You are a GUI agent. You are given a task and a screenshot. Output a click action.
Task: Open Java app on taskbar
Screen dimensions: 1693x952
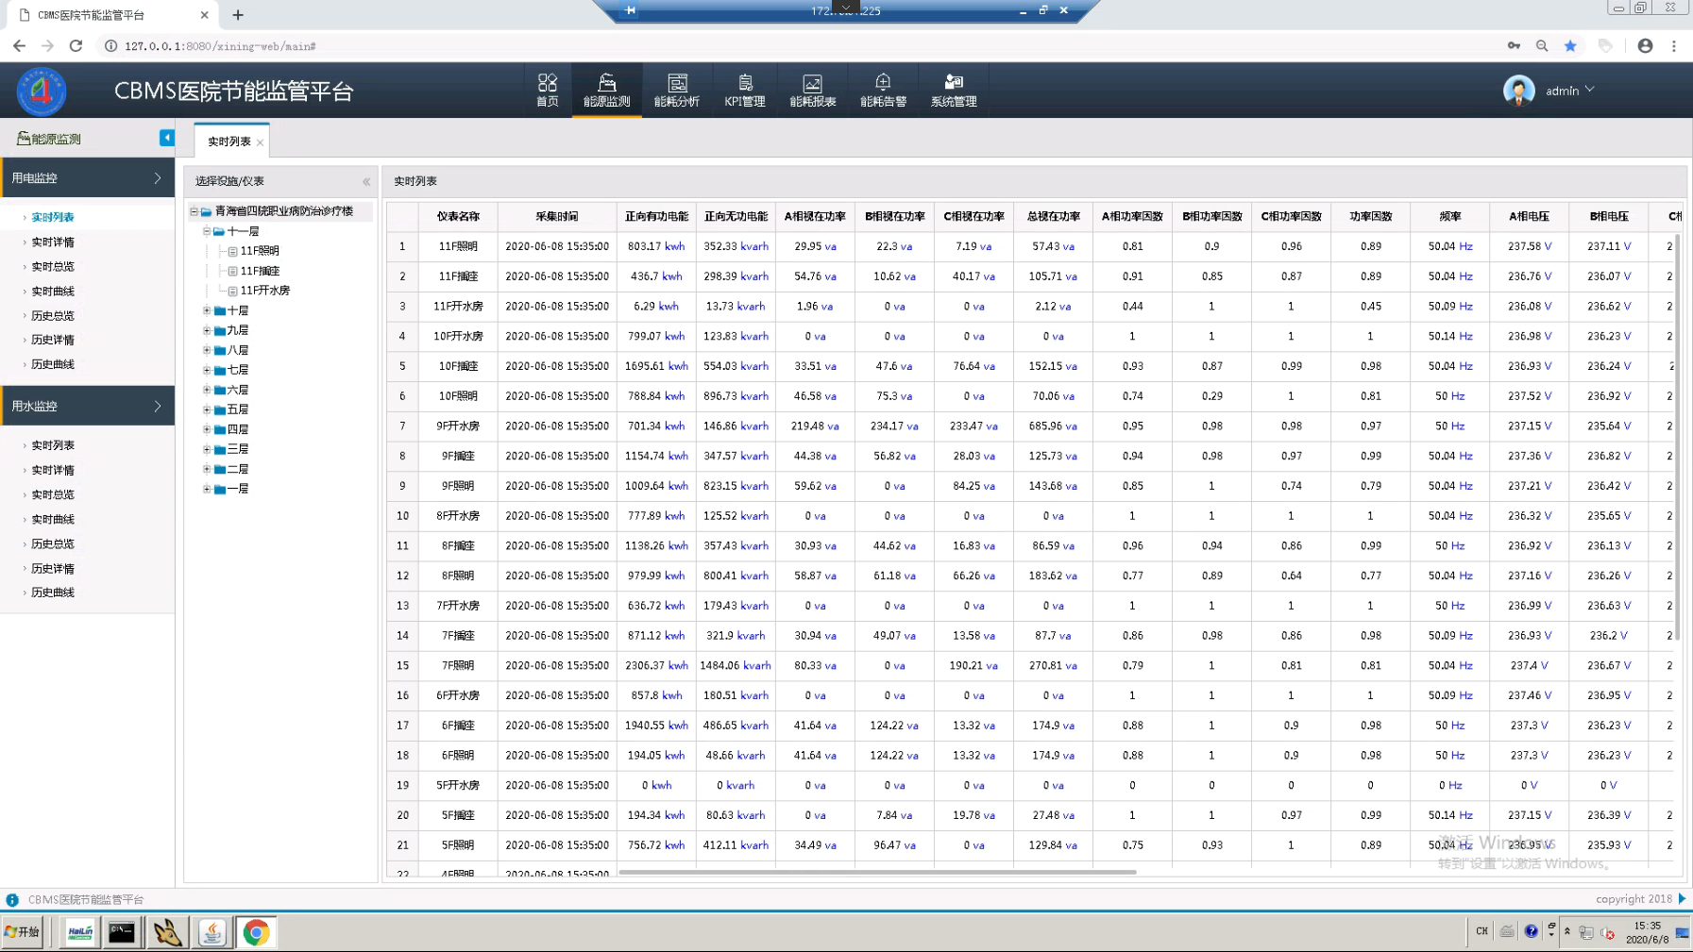(212, 932)
